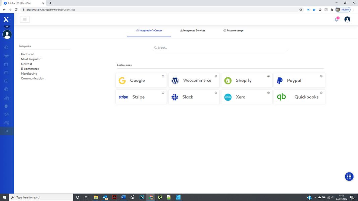The width and height of the screenshot is (358, 201).
Task: Open the Xero app card
Action: [x=247, y=97]
